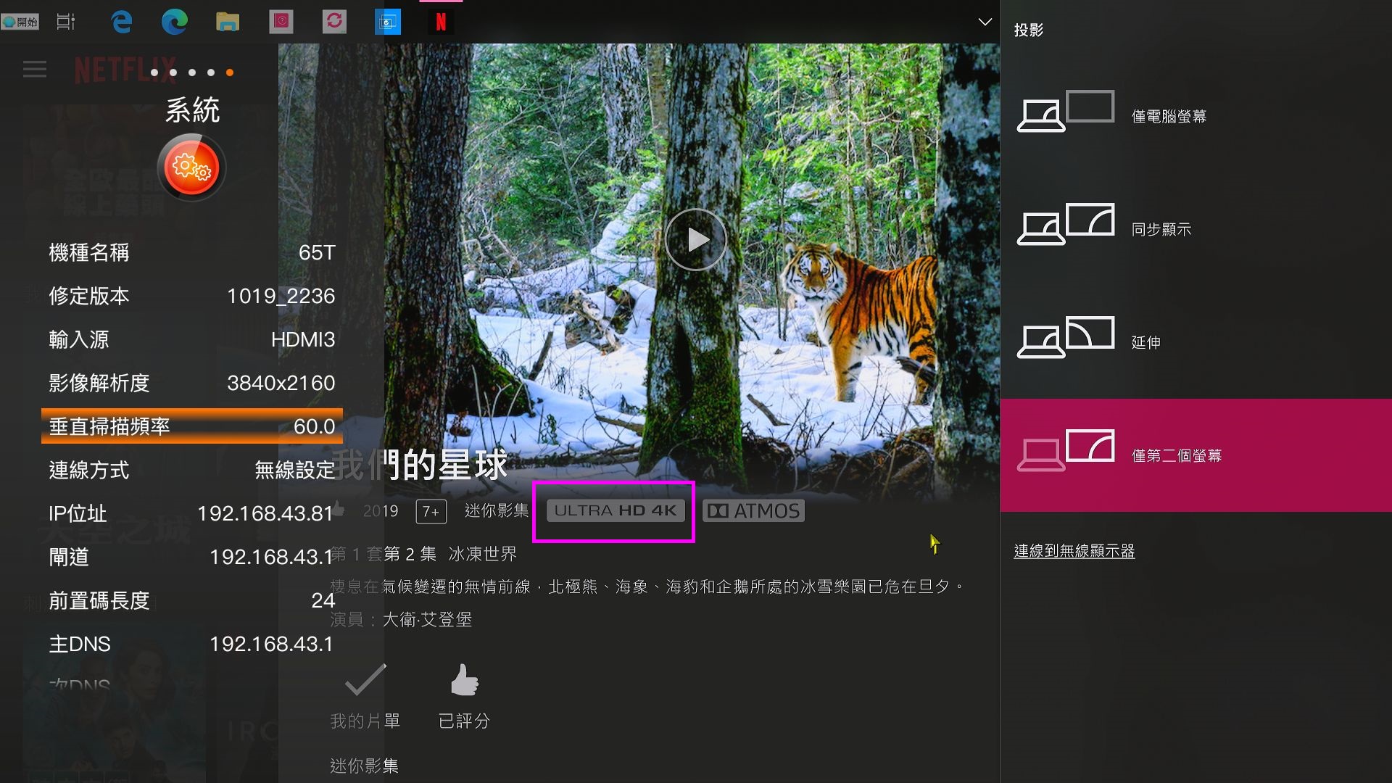The image size is (1392, 783).
Task: Select the orange active page dot
Action: coord(230,72)
